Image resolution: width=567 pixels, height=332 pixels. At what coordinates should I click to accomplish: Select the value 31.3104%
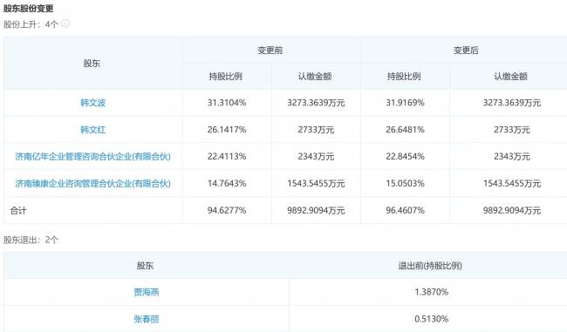[227, 103]
